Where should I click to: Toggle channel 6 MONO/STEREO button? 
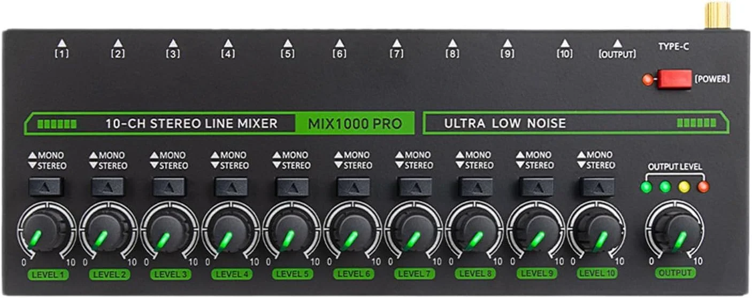353,187
